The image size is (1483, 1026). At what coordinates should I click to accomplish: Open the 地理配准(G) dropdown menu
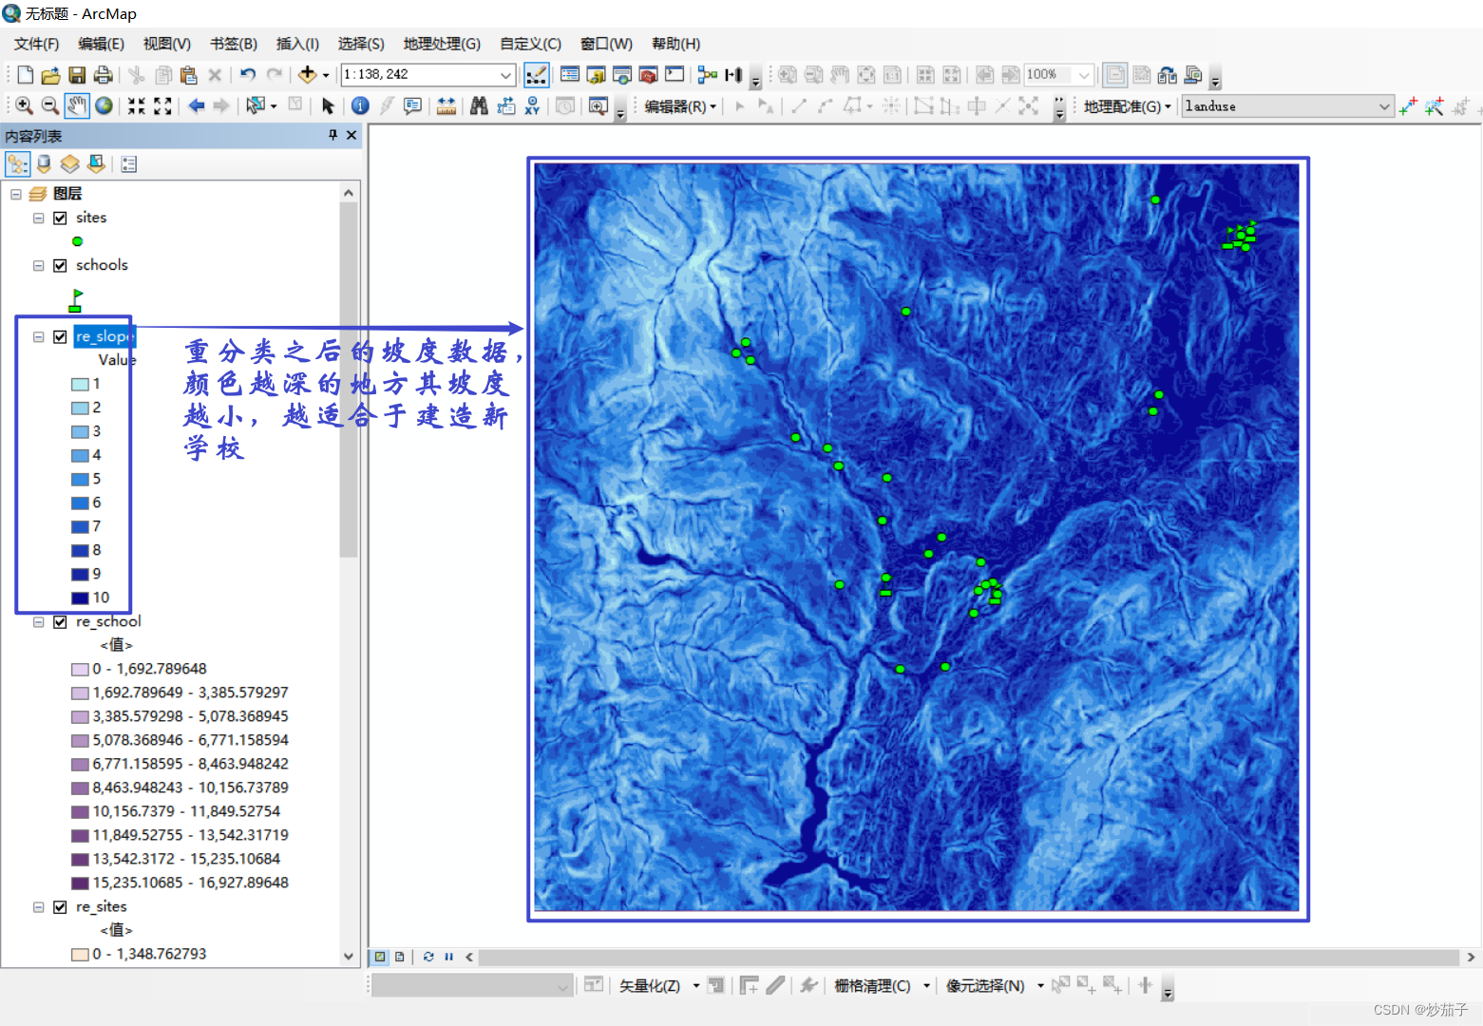(x=1127, y=106)
